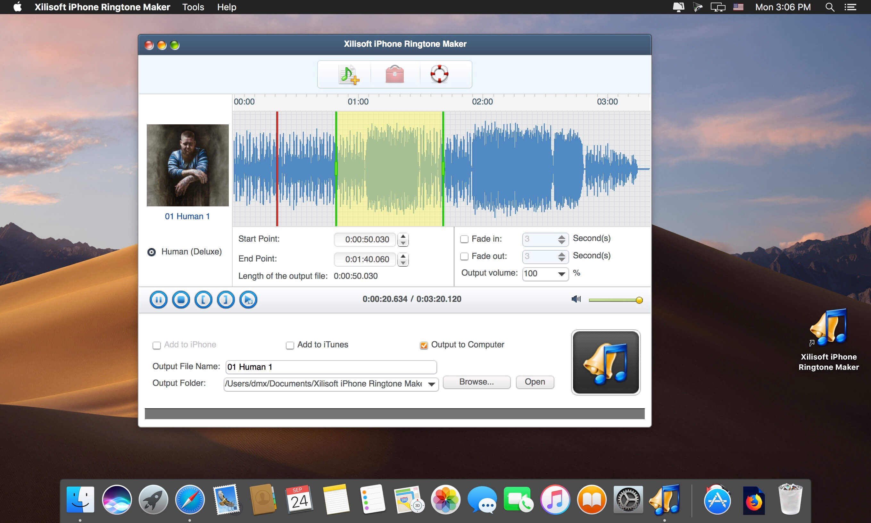Open the Tools menu
871x523 pixels.
[x=193, y=7]
